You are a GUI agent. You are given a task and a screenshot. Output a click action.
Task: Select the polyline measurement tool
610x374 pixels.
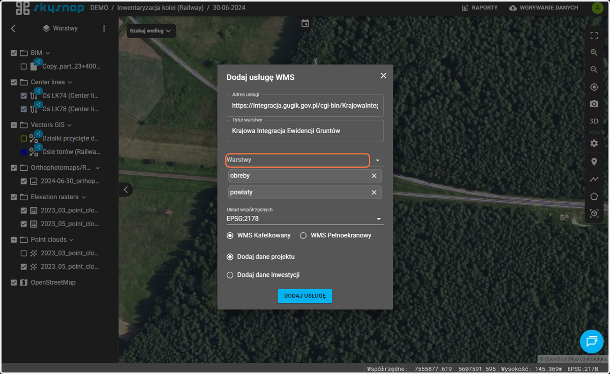[594, 179]
